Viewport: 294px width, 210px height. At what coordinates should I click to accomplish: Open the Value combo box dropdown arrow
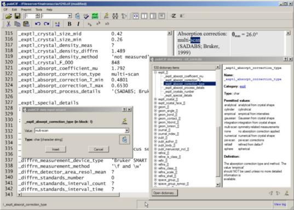pyautogui.click(x=127, y=130)
